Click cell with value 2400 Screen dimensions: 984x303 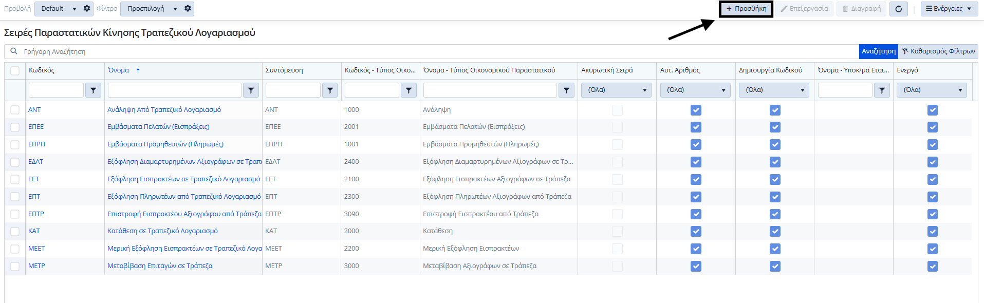point(351,162)
